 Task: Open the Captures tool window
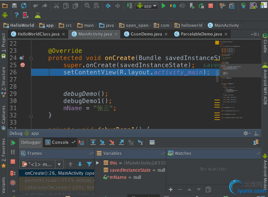click(3, 118)
